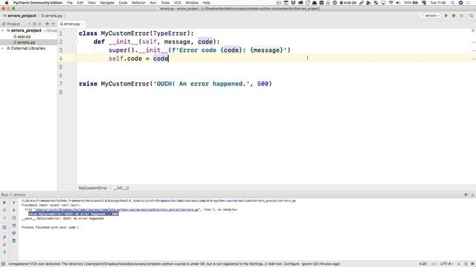
Task: Open the Window menu
Action: point(192,3)
